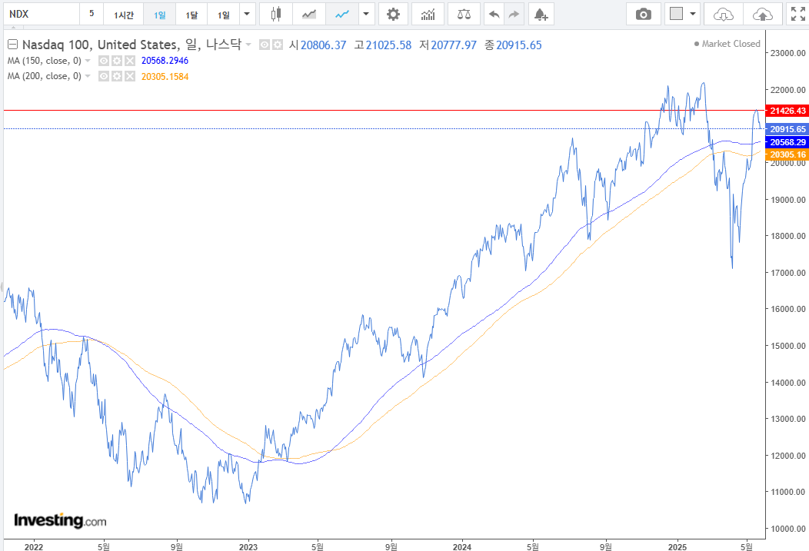This screenshot has width=809, height=551.
Task: Click the blue 20568.29 MA axis label
Action: point(787,142)
